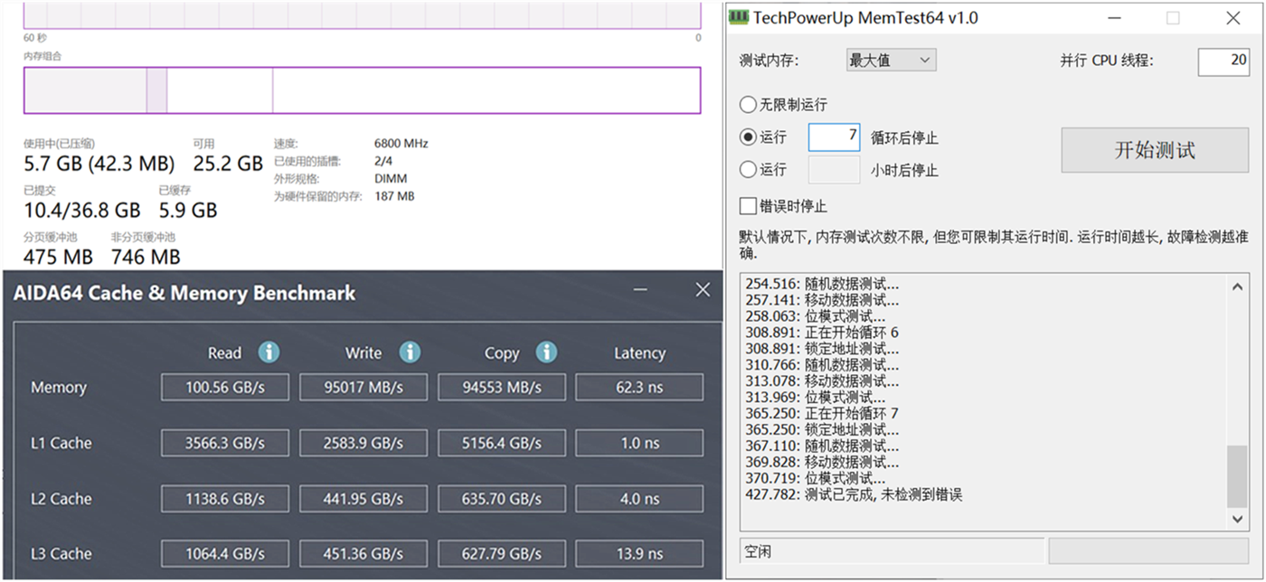The height and width of the screenshot is (582, 1266).
Task: Click the non-paged pool value 746 MB
Action: (146, 257)
